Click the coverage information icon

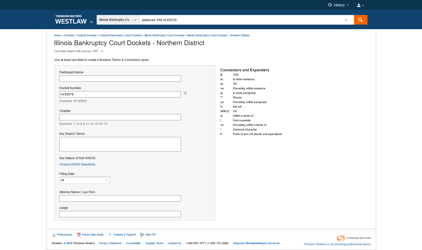(x=102, y=51)
